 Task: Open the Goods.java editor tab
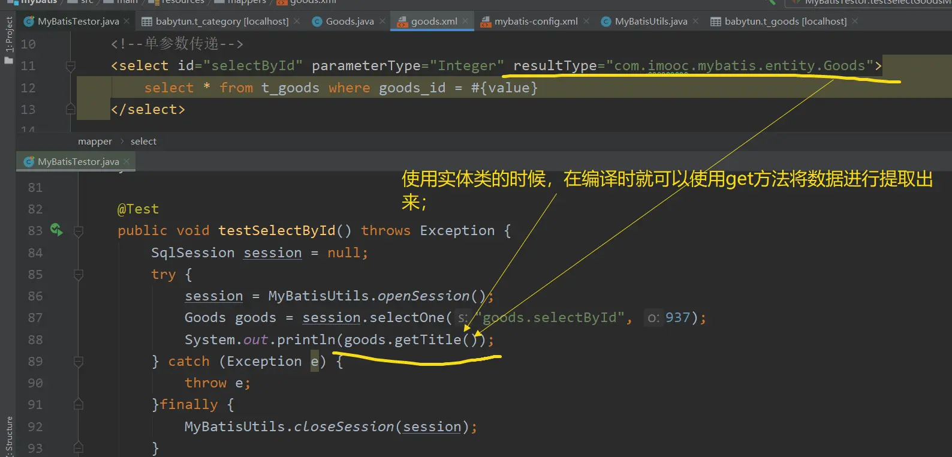point(350,22)
